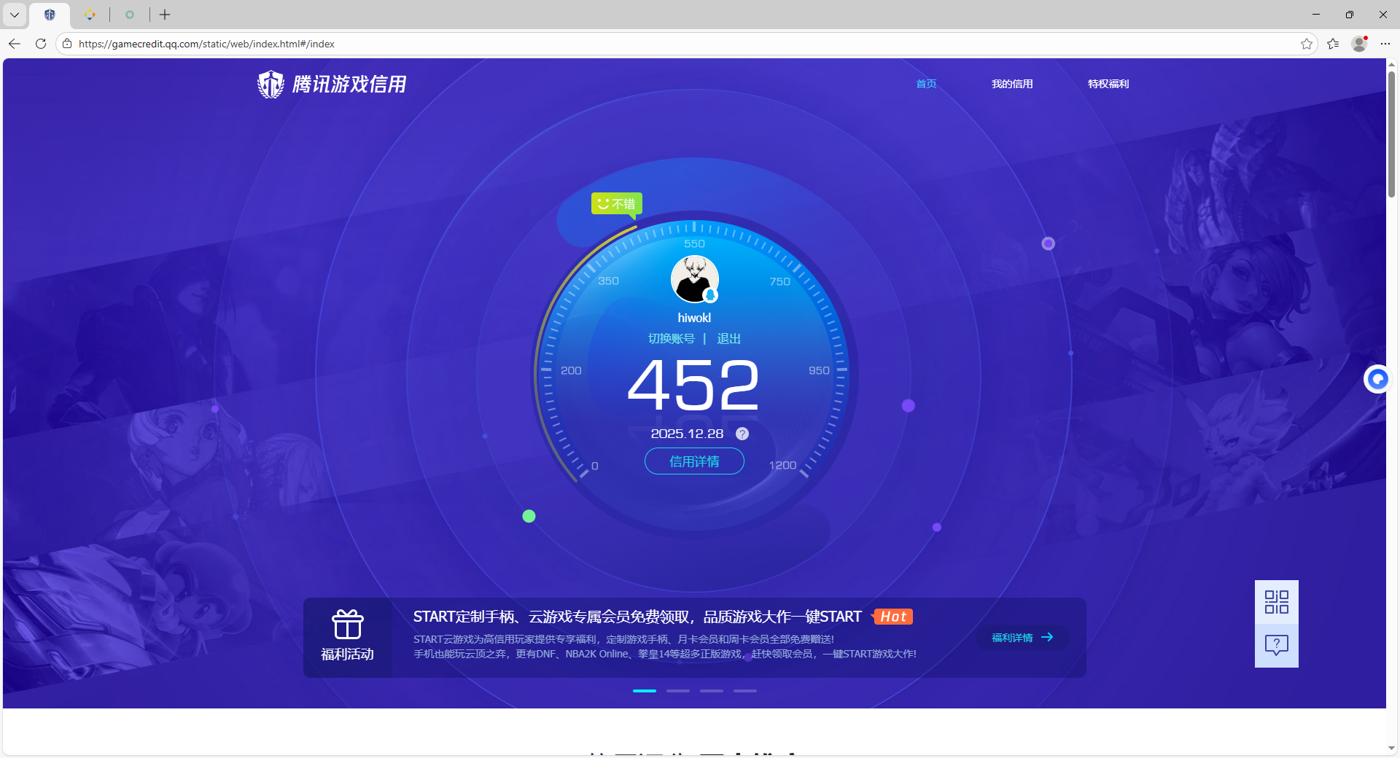Screen dimensions: 1400x758
Task: Go back using the browser back arrow
Action: (15, 44)
